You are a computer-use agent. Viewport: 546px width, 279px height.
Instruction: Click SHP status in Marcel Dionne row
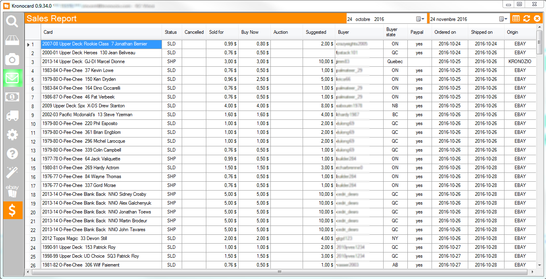click(x=172, y=62)
